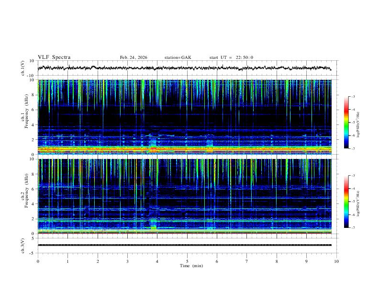
Task: Click the ch.1 spectrogram burst near 3.9 minutes
Action: click(153, 145)
